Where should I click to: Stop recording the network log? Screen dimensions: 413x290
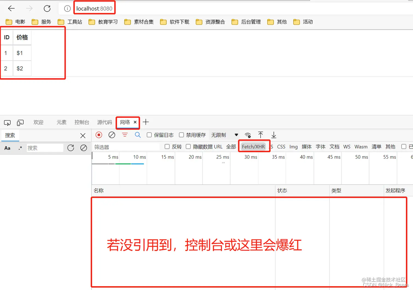click(x=99, y=135)
